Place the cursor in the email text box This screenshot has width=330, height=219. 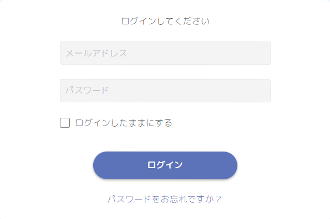[x=165, y=53]
